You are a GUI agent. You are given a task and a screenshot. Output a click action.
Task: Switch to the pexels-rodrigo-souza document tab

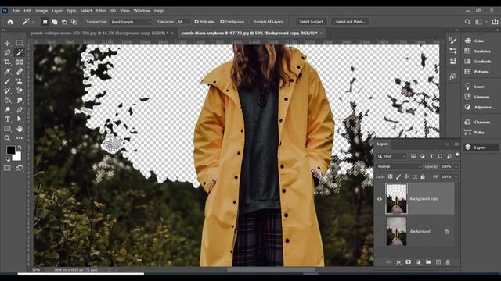tap(99, 33)
